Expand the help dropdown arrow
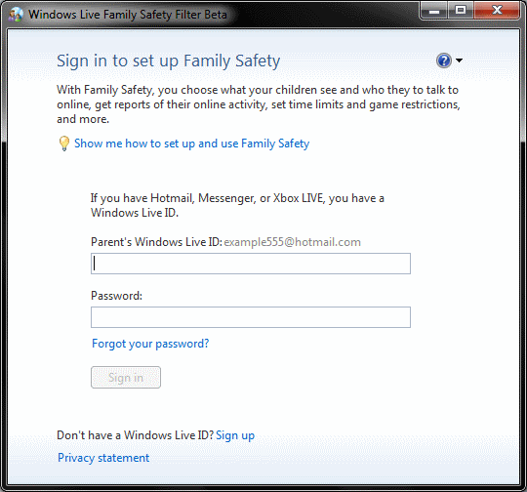Image resolution: width=527 pixels, height=492 pixels. tap(459, 61)
